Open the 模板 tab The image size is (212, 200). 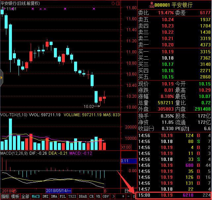point(15,196)
